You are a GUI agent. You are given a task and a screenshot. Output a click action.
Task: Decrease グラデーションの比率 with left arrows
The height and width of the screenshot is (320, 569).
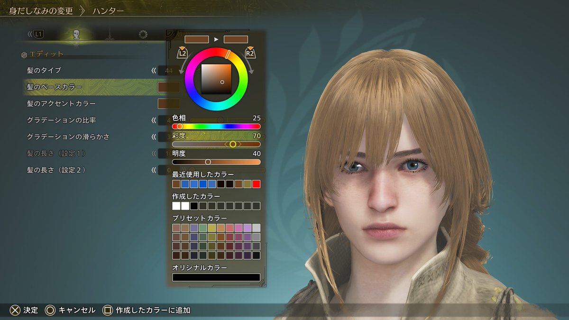click(x=154, y=120)
